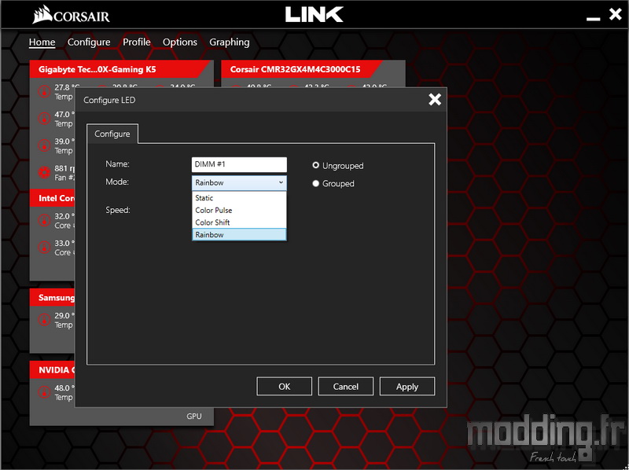The width and height of the screenshot is (629, 470).
Task: Select the fan icon next to 881 rpm
Action: click(44, 172)
